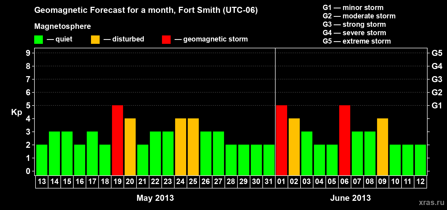Click the date label 08
Screen dimensions: 447x210
tap(370, 181)
